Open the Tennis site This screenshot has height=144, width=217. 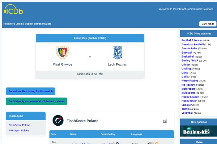pyautogui.click(x=186, y=109)
